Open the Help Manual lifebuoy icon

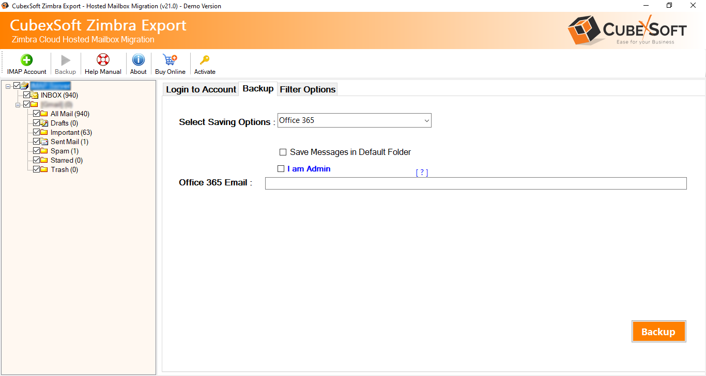coord(103,60)
